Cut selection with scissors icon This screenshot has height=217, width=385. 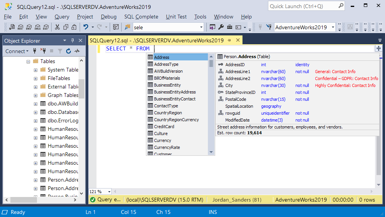57,27
